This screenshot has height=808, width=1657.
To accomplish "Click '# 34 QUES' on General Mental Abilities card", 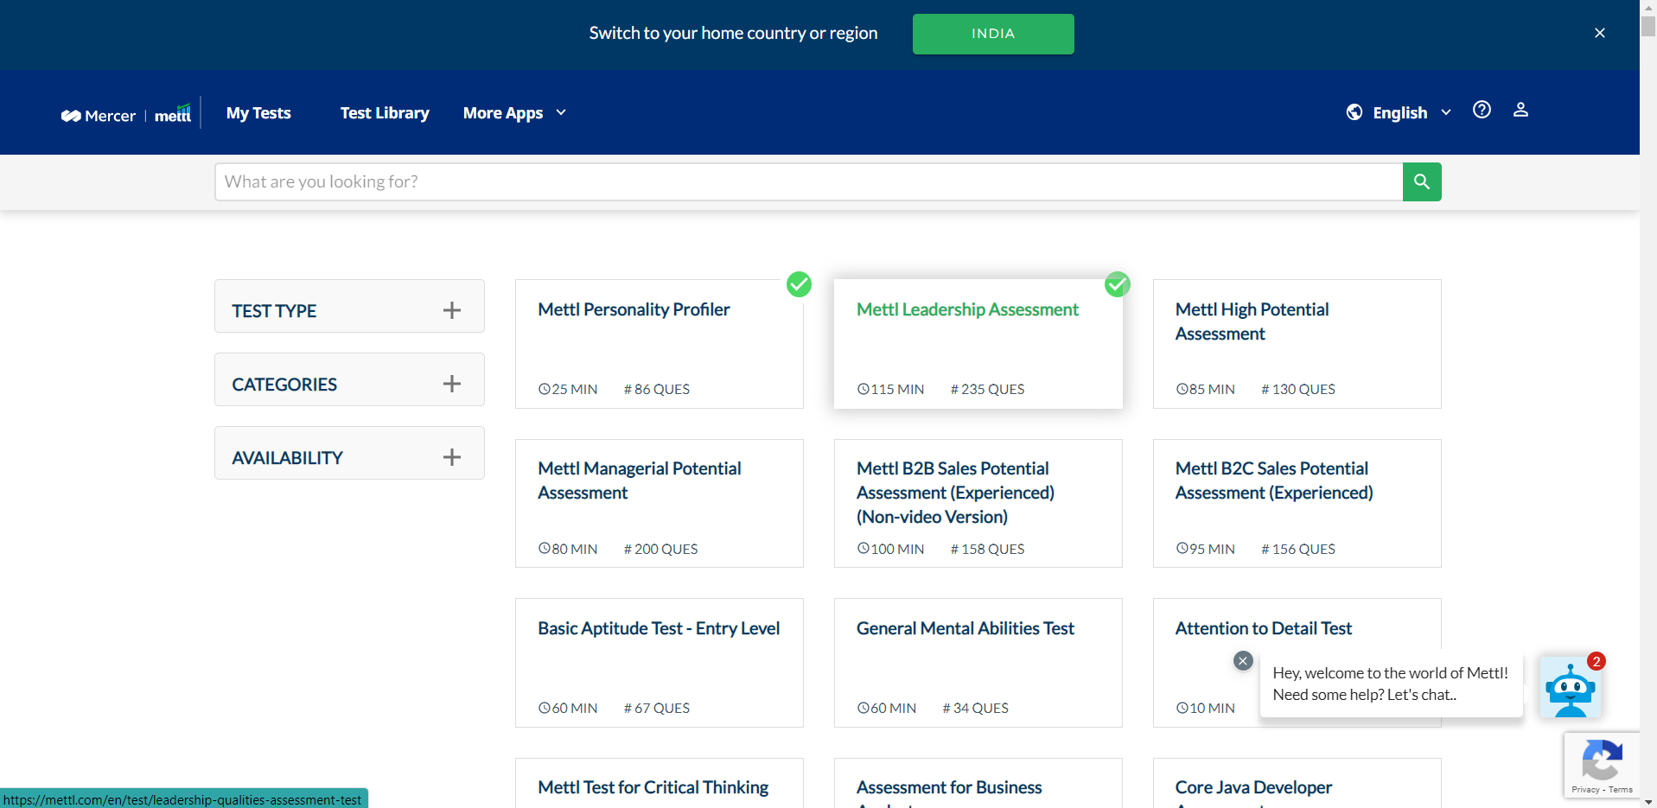I will [x=975, y=708].
